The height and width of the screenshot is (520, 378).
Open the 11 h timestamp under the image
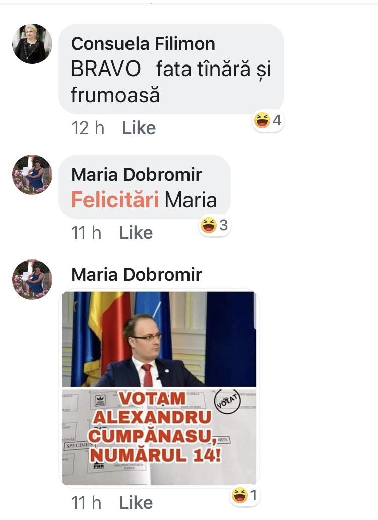coord(86,503)
